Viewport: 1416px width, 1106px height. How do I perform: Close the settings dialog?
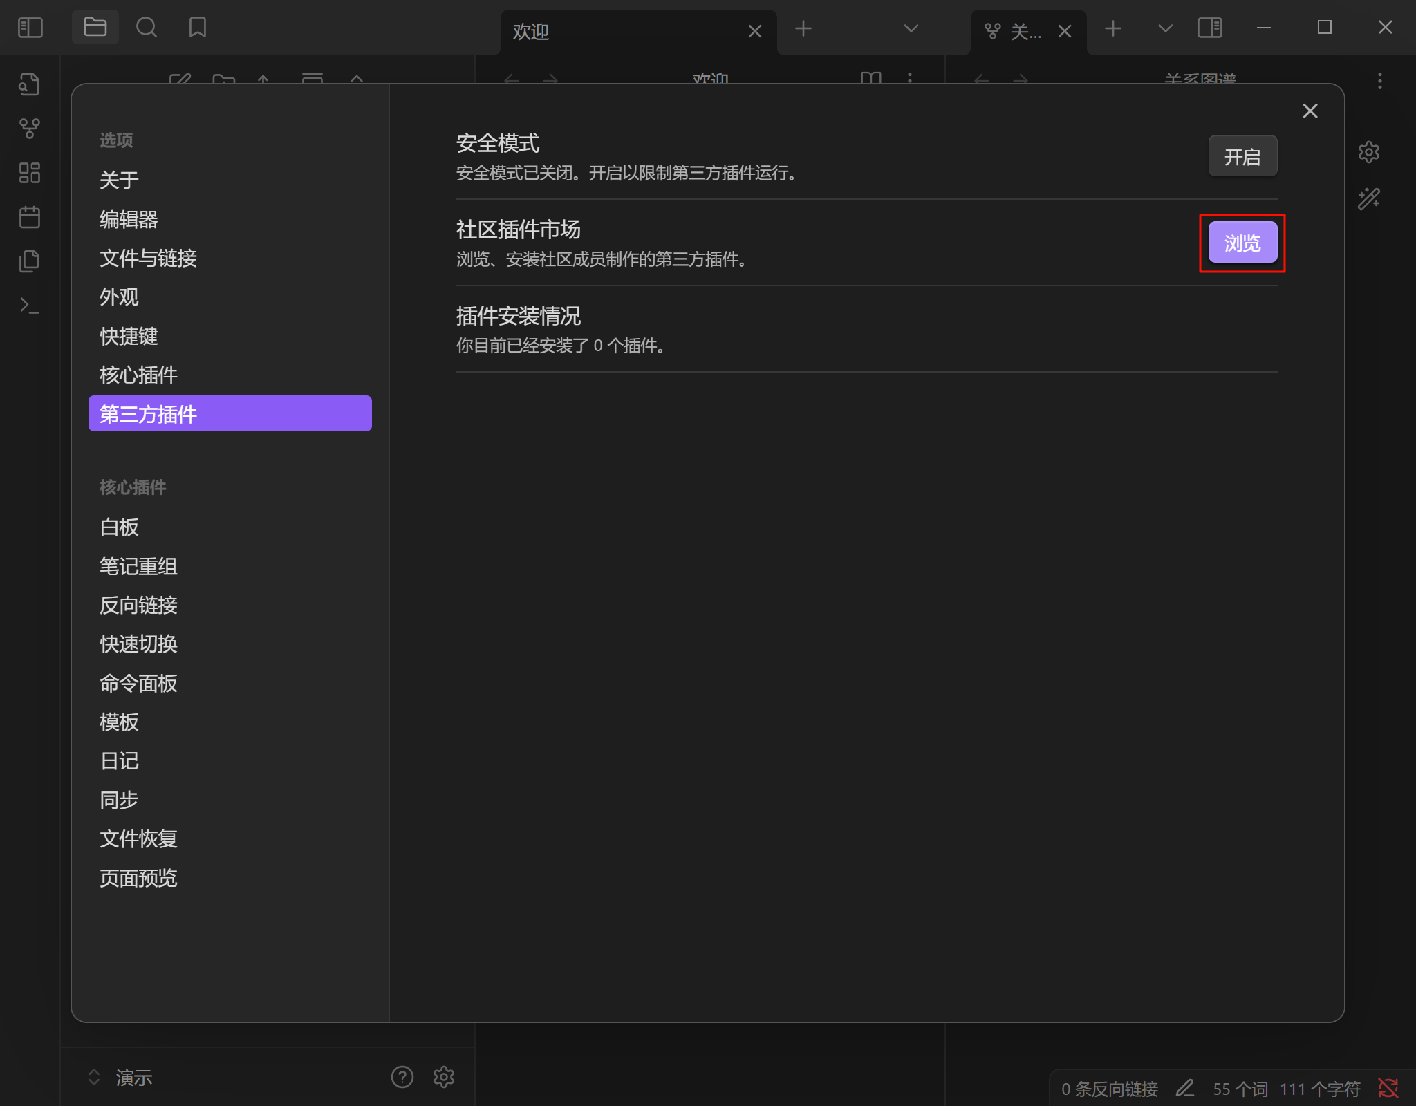click(1310, 111)
